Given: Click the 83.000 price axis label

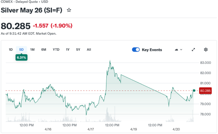Looking at the screenshot, I should [x=206, y=63].
